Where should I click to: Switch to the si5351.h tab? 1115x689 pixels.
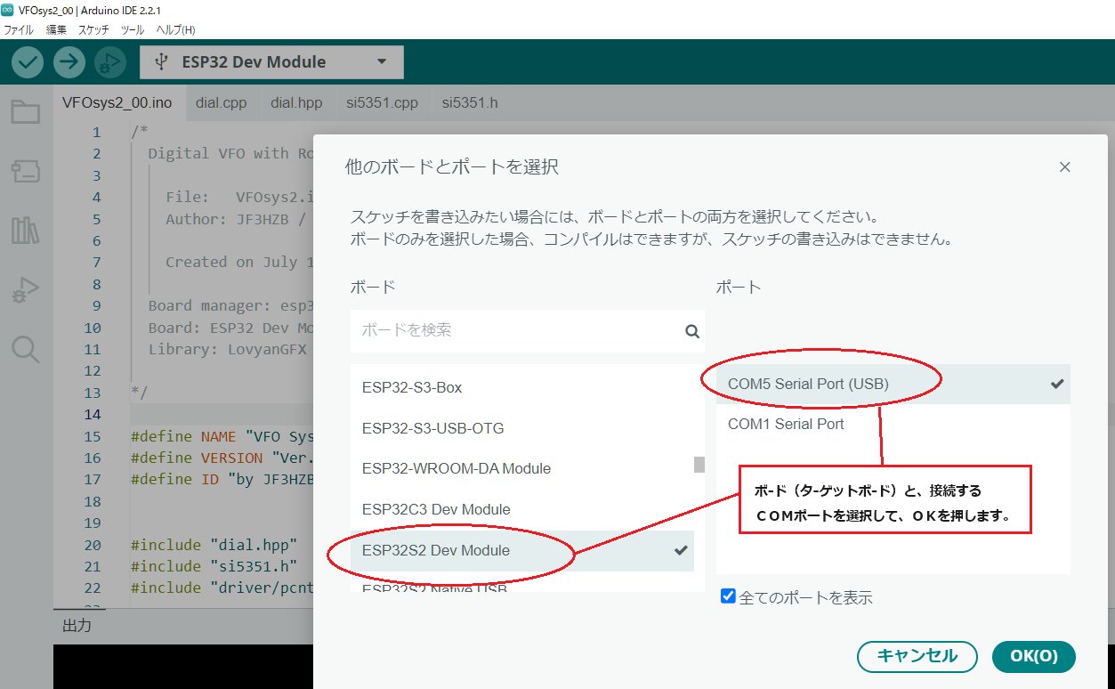(x=470, y=103)
